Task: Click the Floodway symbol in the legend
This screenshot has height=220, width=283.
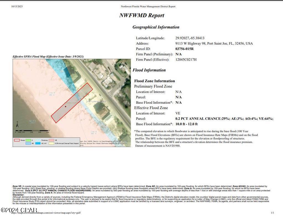Action: [39, 139]
